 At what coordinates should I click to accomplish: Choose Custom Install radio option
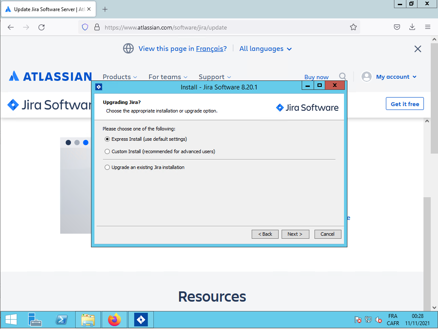pos(107,151)
